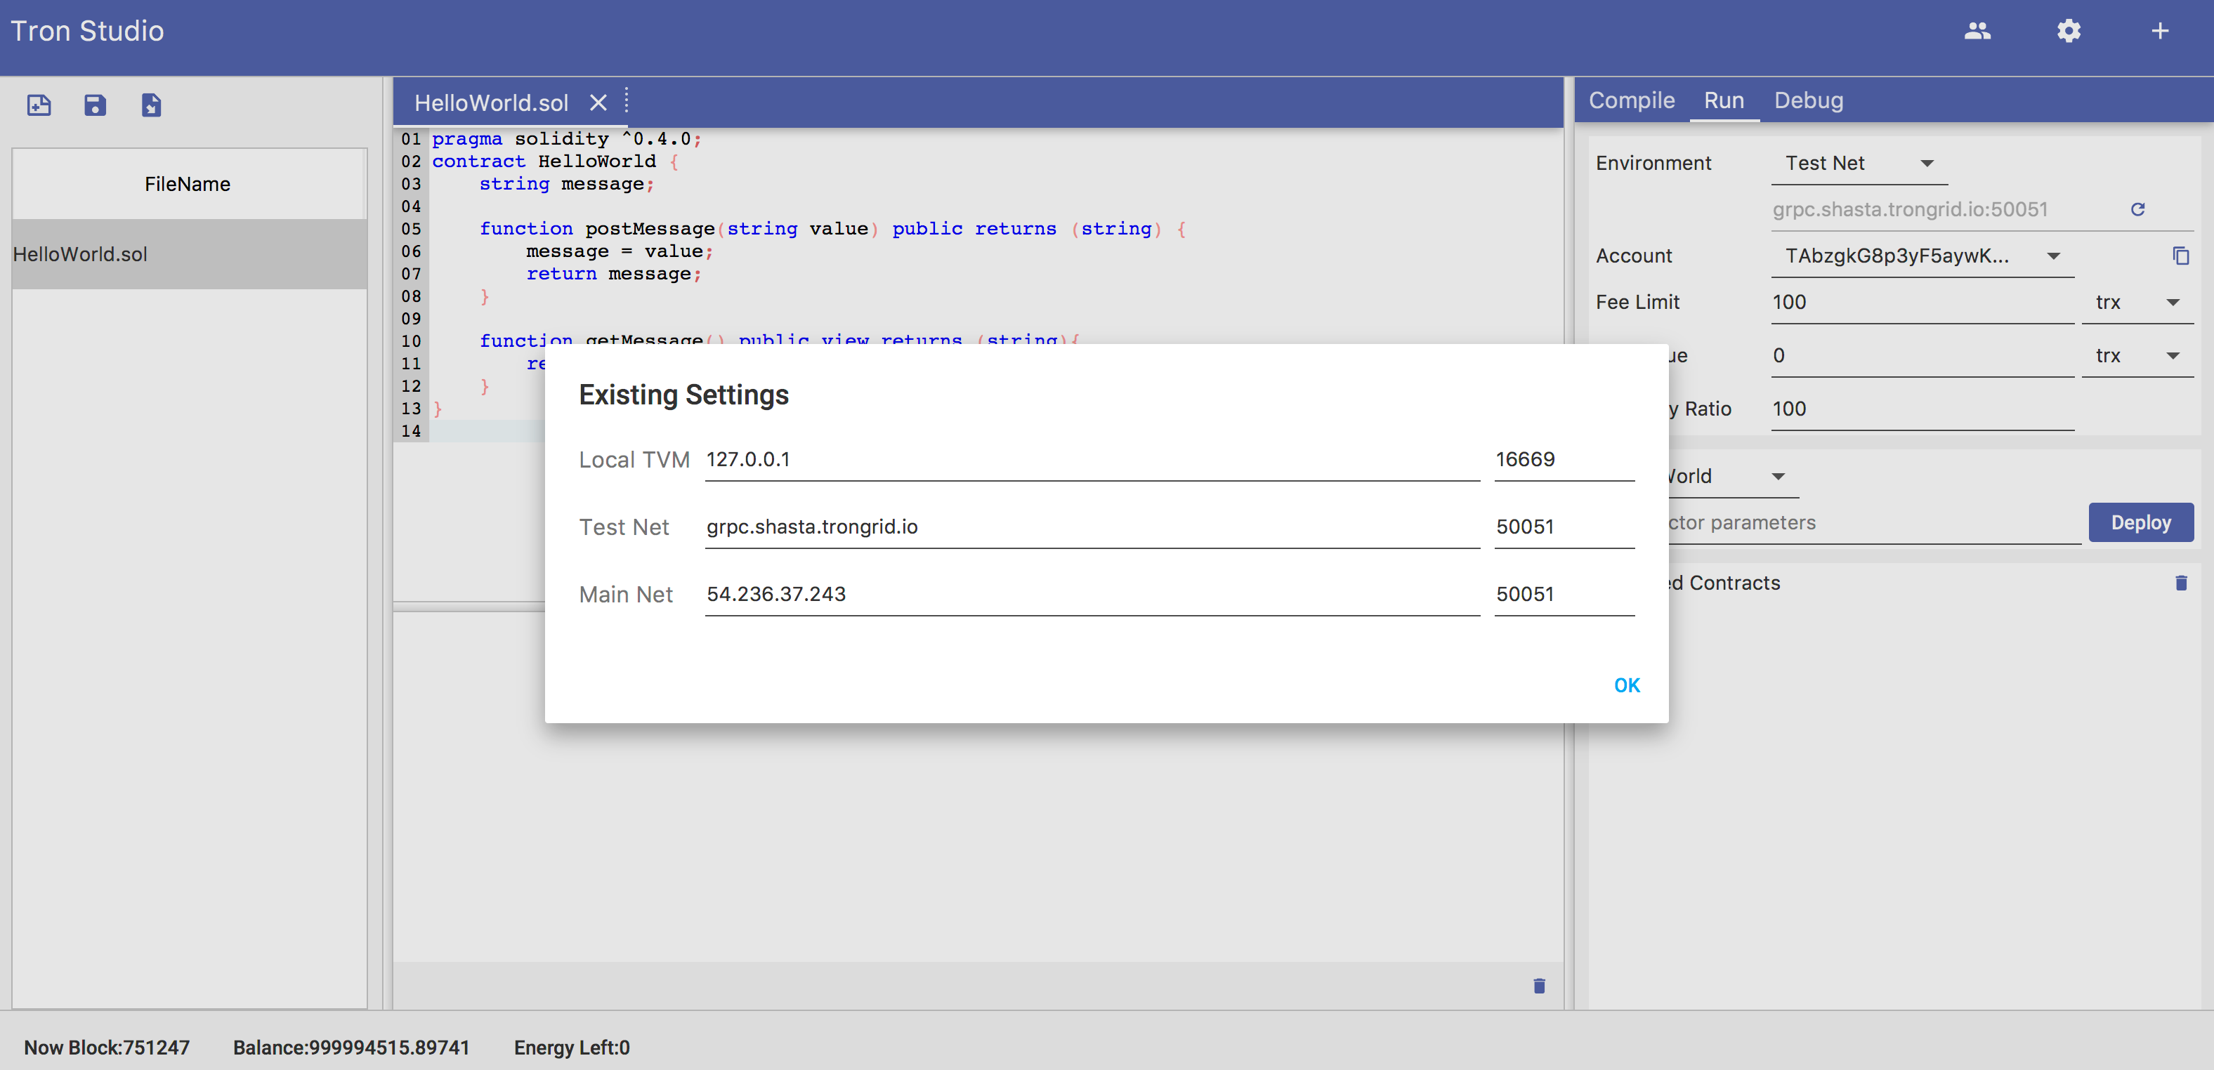Open the settings gear icon

pos(2068,31)
